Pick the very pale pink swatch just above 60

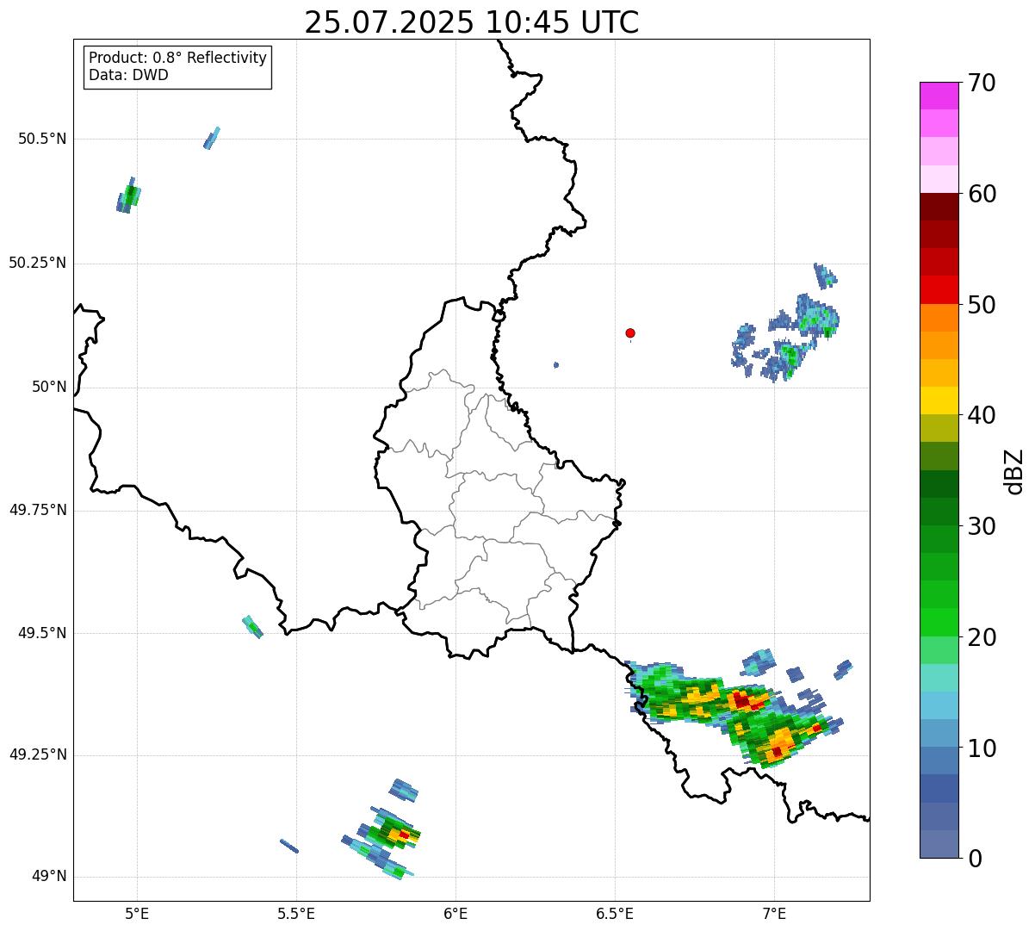point(939,179)
